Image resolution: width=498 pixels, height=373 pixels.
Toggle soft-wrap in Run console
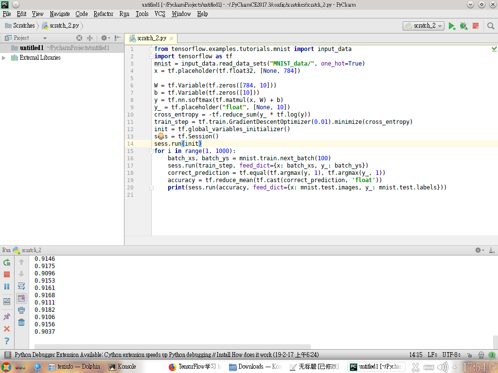coord(21,286)
